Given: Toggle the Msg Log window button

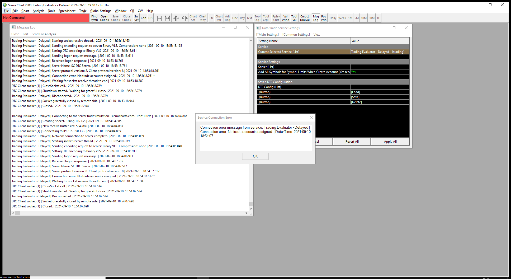Looking at the screenshot, I should pyautogui.click(x=316, y=18).
